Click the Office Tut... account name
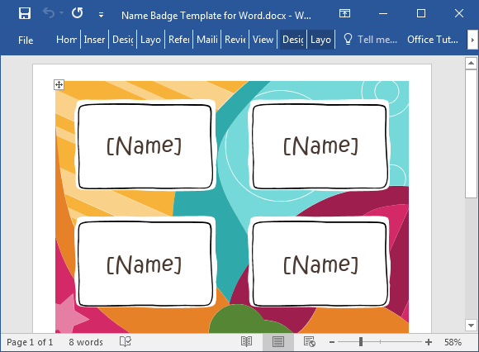Image resolution: width=479 pixels, height=352 pixels. pos(433,40)
